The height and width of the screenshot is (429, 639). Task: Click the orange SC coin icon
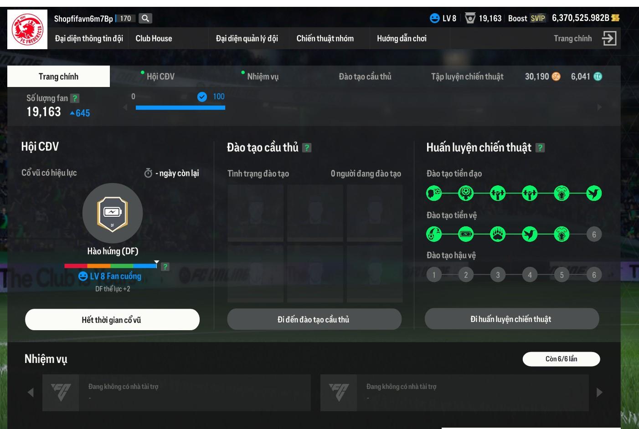pyautogui.click(x=556, y=77)
